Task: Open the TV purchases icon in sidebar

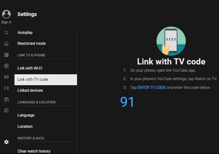Action: click(6, 99)
